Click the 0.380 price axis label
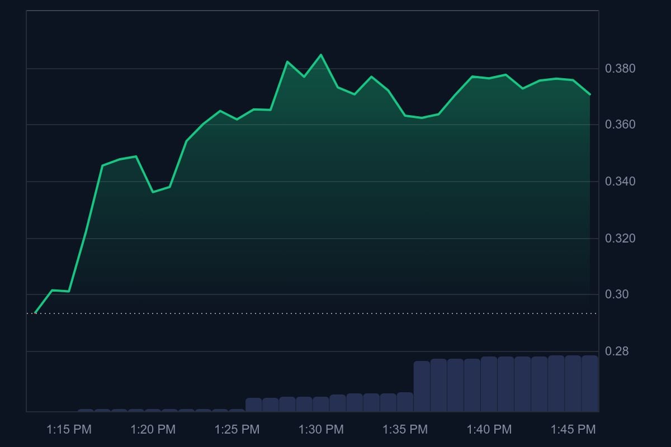This screenshot has height=447, width=671. pos(620,69)
